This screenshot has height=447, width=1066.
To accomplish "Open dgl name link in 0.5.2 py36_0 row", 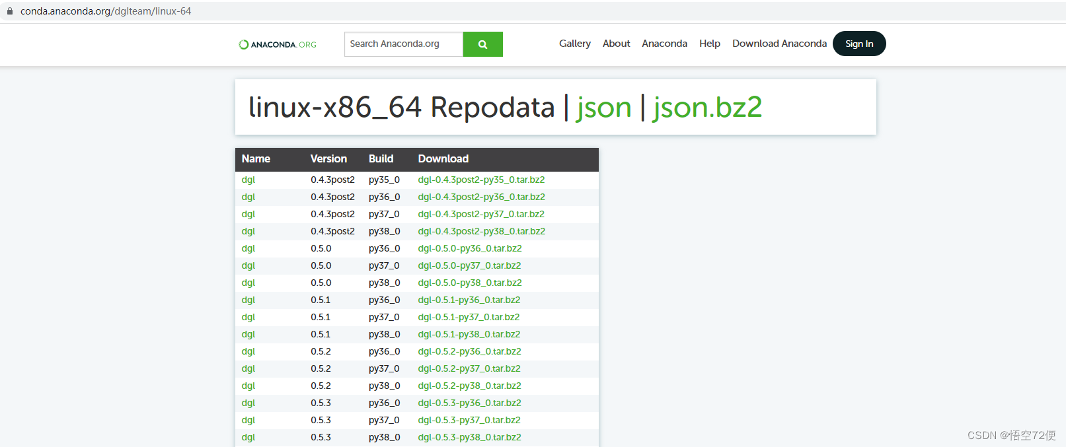I will [x=248, y=351].
